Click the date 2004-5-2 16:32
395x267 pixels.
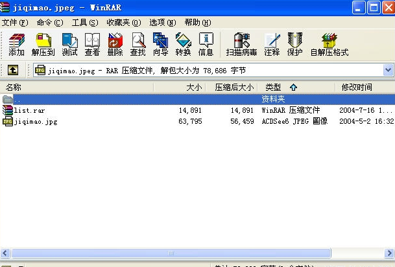366,122
